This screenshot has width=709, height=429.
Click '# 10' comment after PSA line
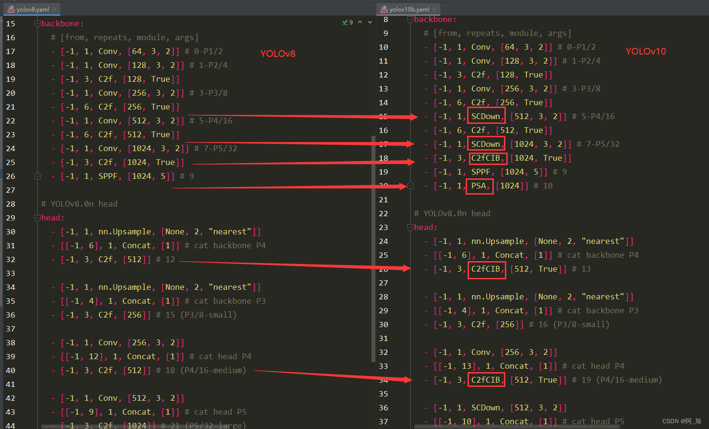543,186
